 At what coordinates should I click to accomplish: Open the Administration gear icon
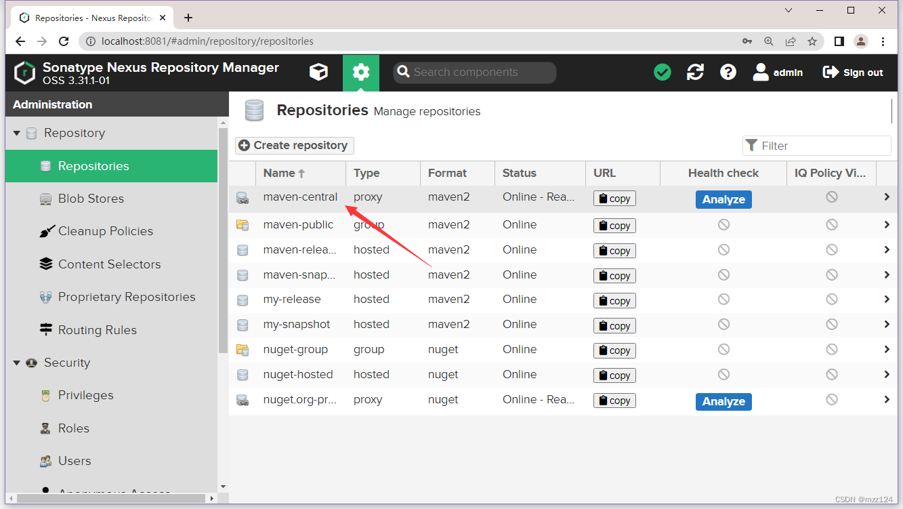click(x=361, y=73)
